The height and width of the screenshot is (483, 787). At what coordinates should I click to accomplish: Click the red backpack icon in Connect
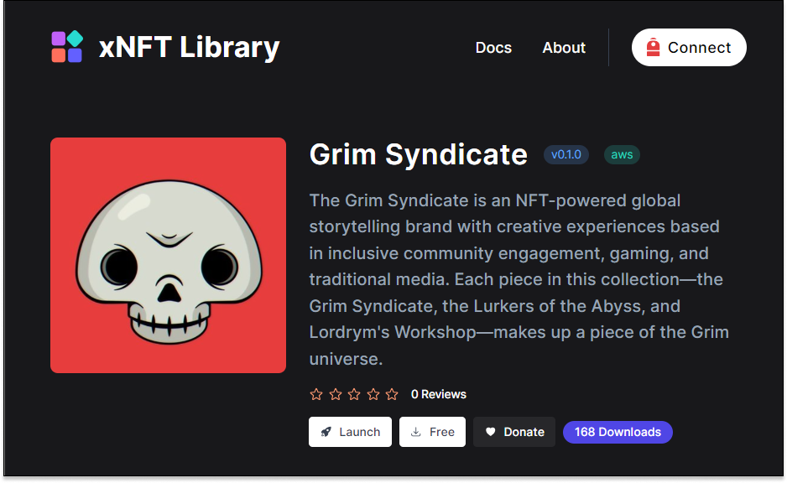(653, 48)
